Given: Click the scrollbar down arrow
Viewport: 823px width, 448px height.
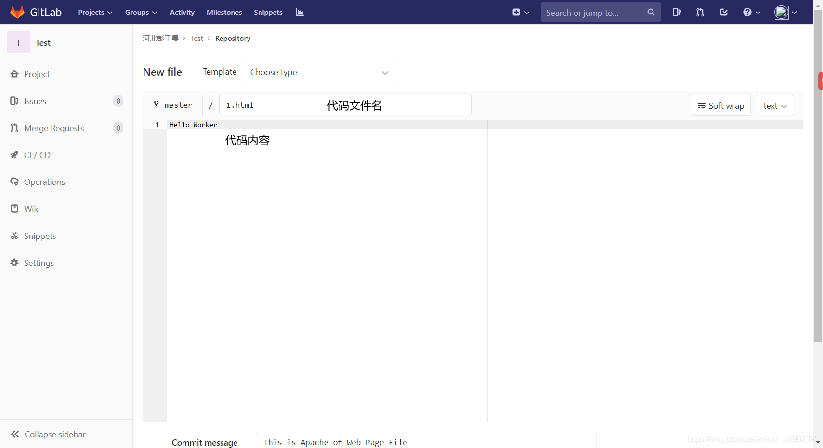Looking at the screenshot, I should pos(818,442).
